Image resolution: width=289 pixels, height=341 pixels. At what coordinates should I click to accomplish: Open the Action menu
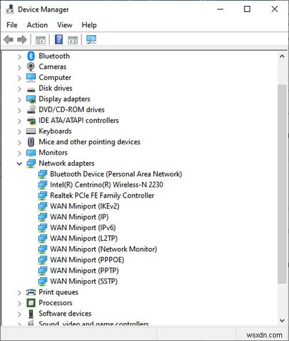pyautogui.click(x=37, y=25)
